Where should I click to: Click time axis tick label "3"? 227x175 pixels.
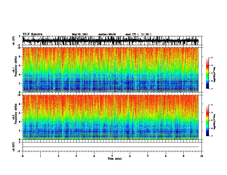(76, 156)
